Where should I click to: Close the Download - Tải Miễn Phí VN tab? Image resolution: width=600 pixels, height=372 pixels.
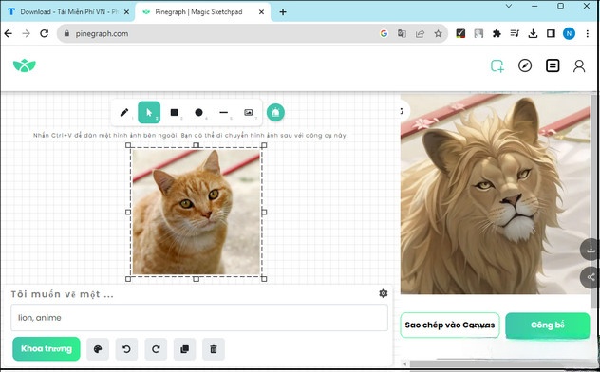[126, 12]
